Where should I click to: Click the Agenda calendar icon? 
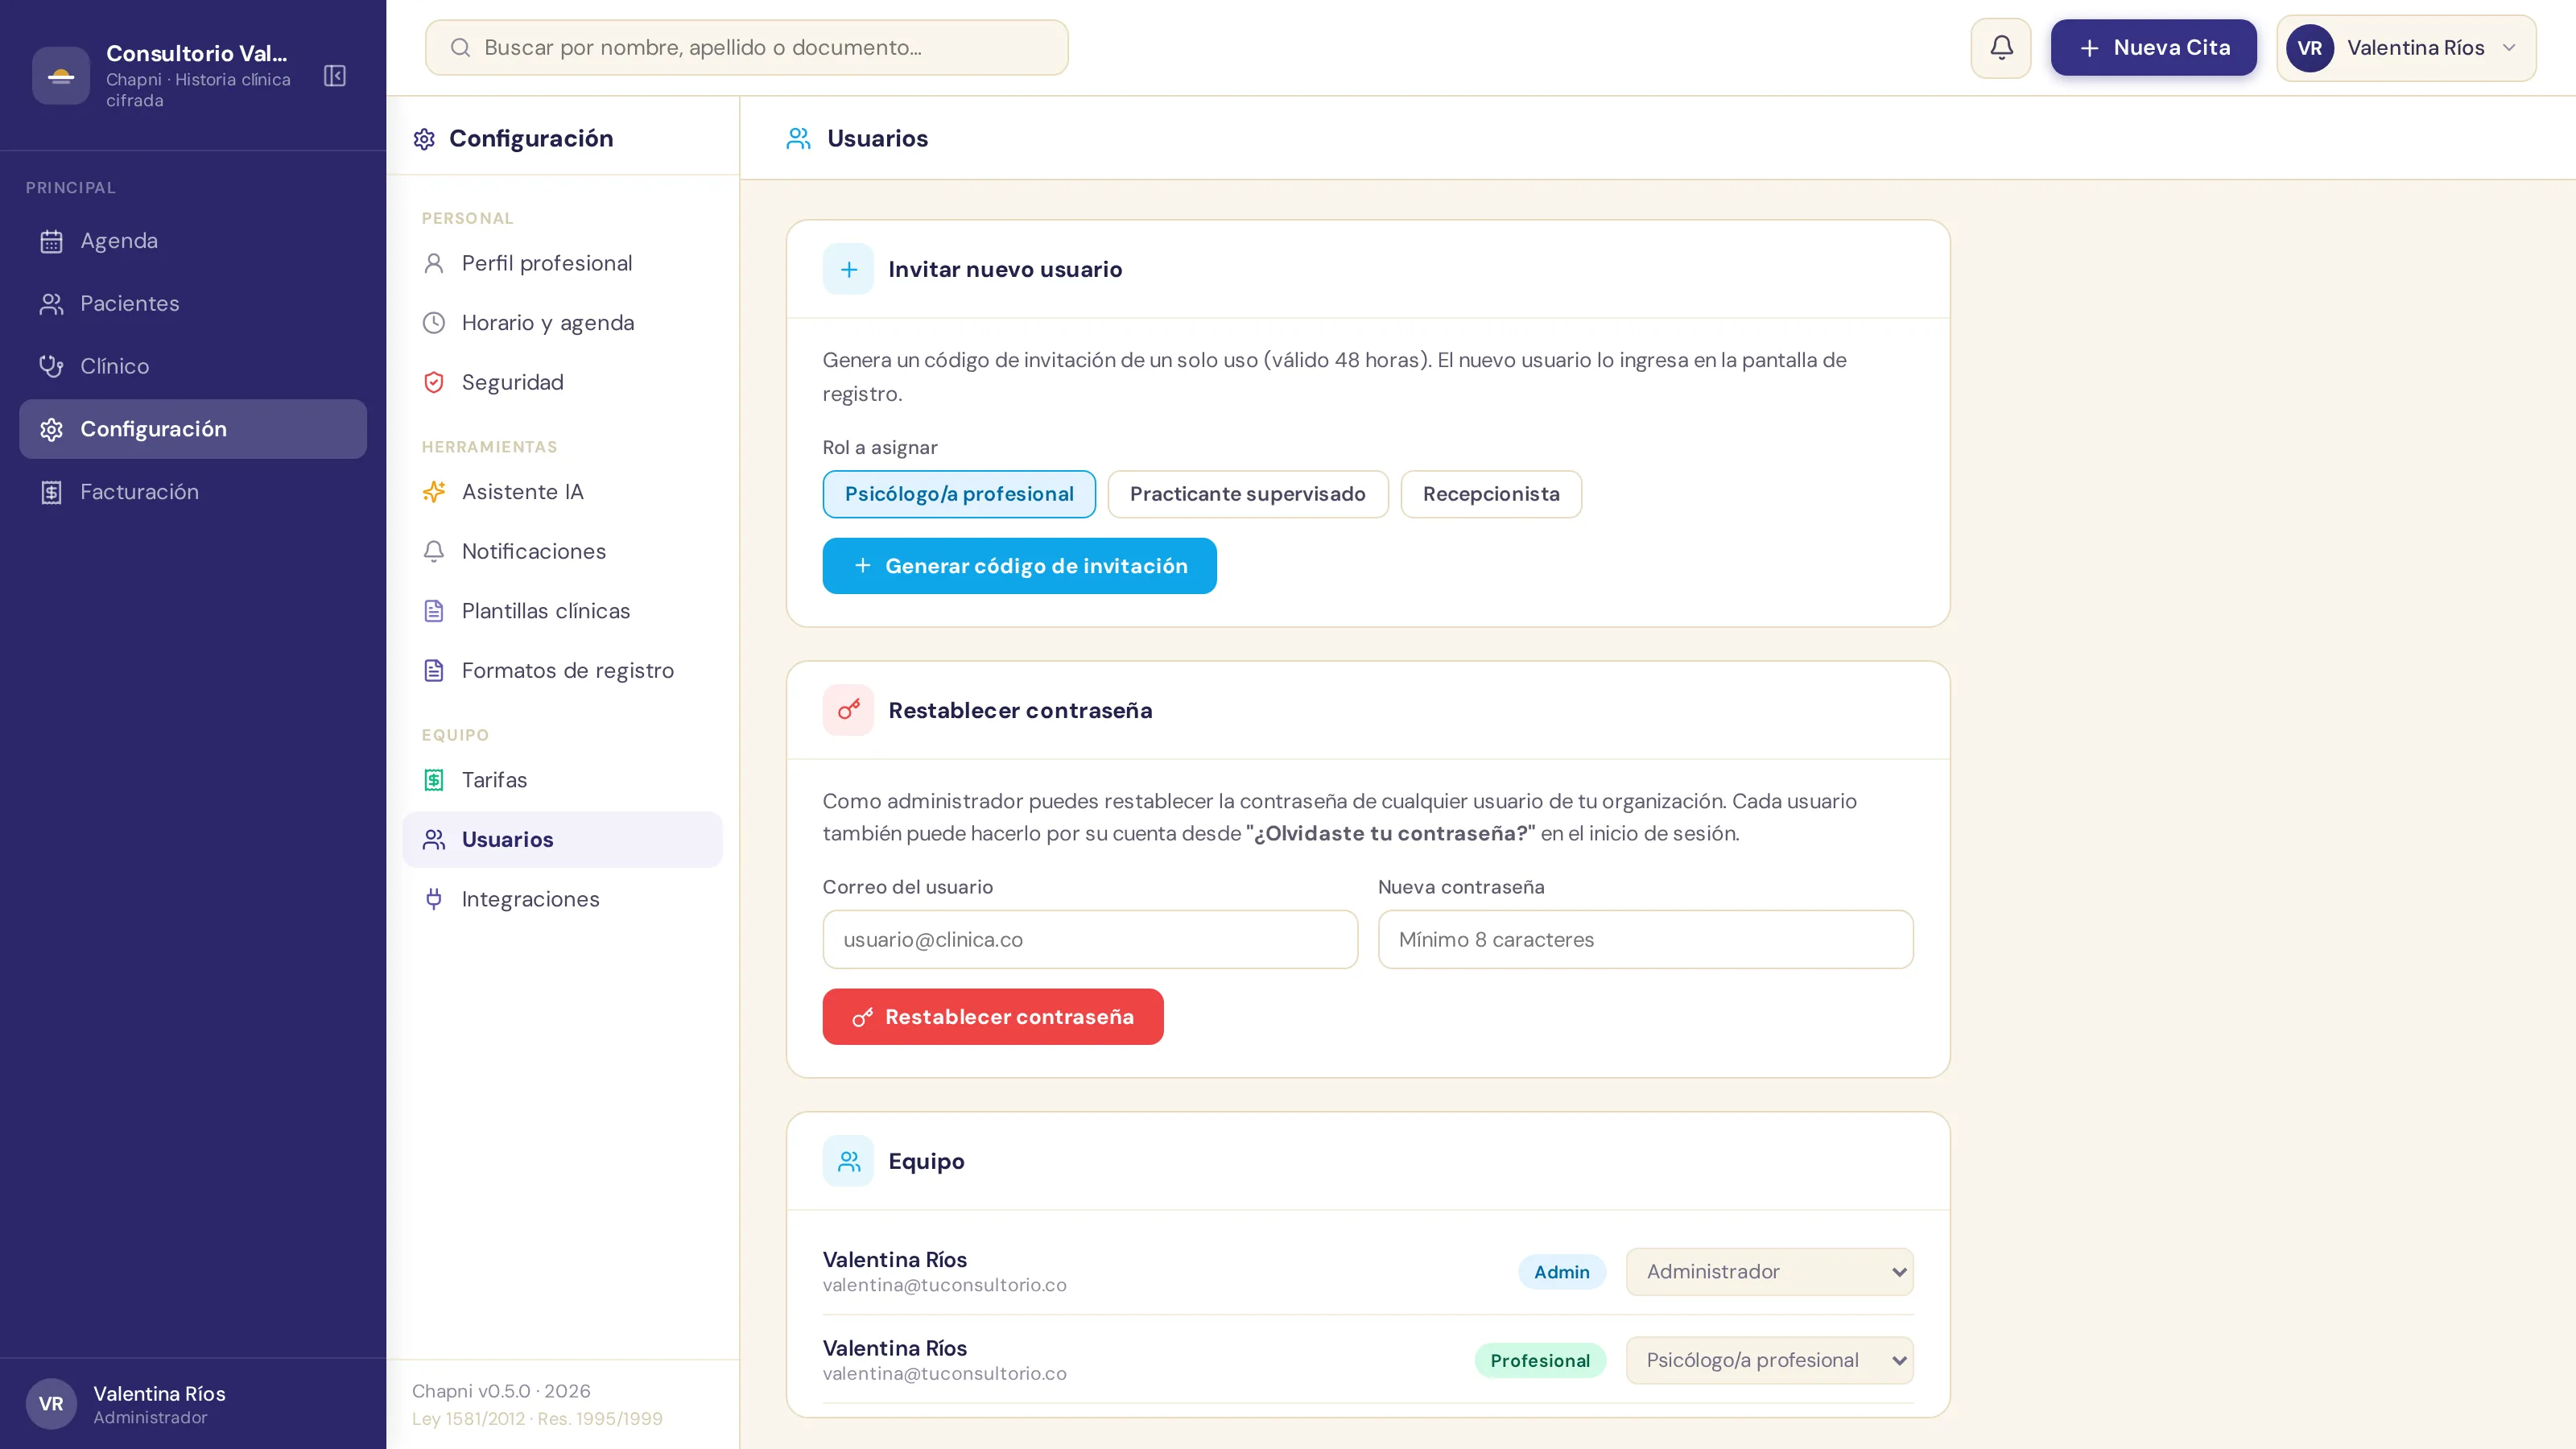(x=51, y=241)
